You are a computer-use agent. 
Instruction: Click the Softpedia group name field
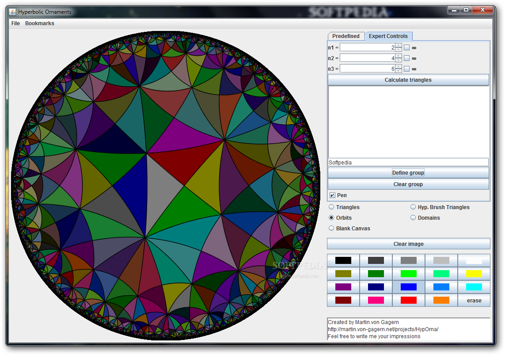(x=408, y=162)
